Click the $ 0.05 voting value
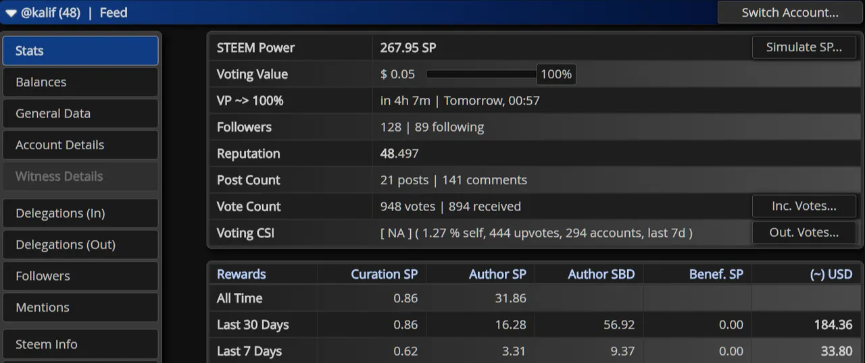The image size is (865, 363). (x=398, y=74)
